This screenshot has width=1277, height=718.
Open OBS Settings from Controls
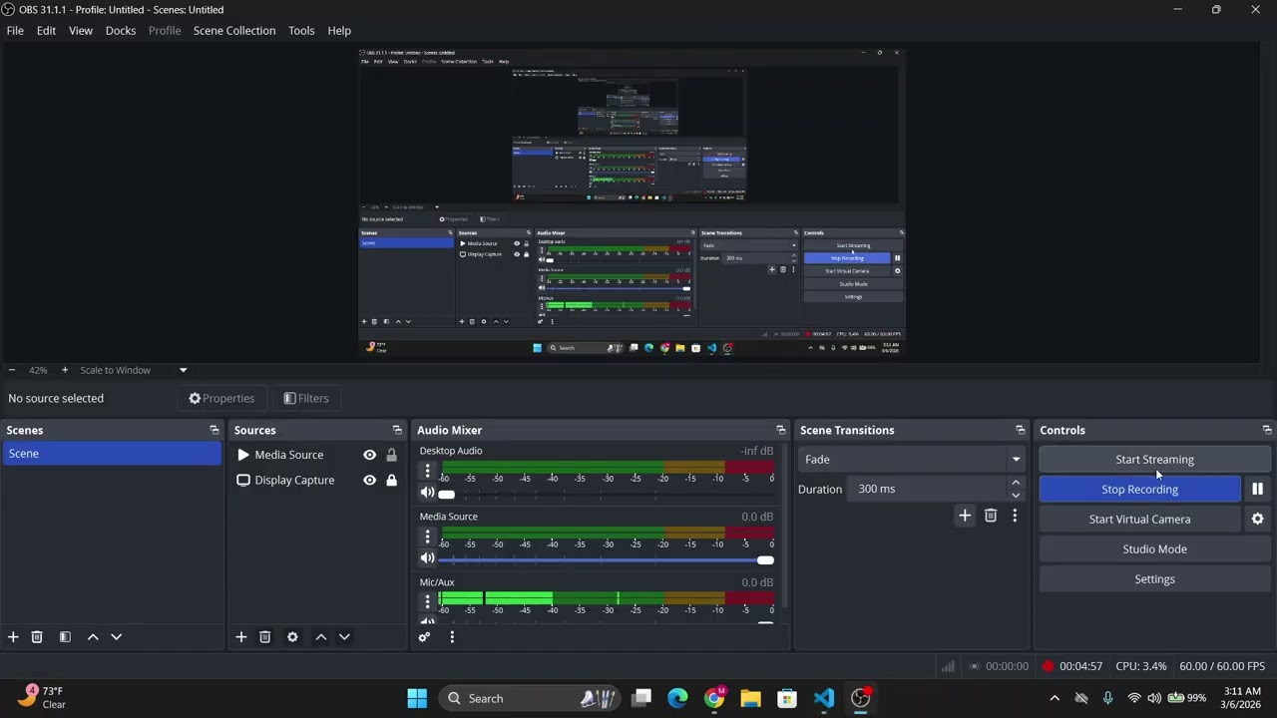pos(1154,579)
